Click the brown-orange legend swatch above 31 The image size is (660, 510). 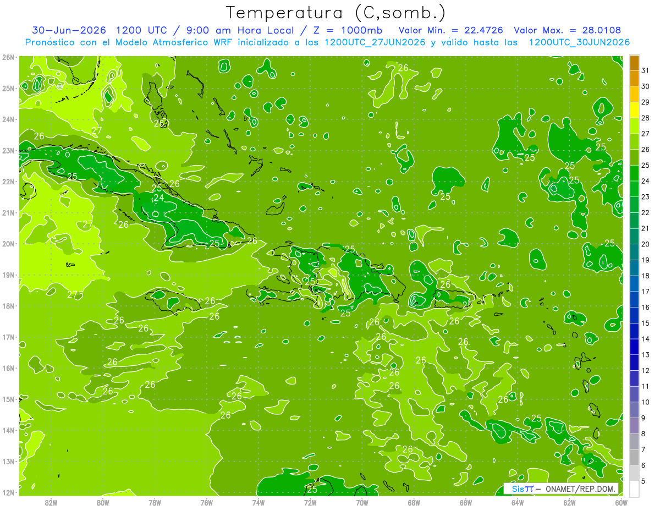tap(634, 63)
